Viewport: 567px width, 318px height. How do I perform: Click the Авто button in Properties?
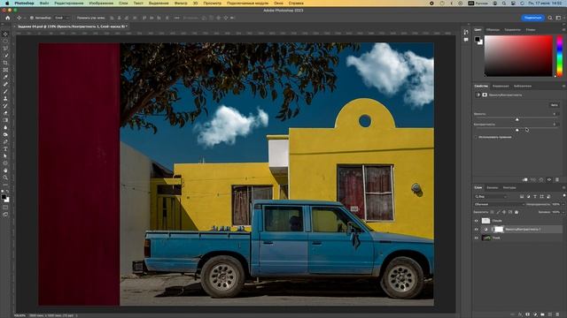click(554, 105)
